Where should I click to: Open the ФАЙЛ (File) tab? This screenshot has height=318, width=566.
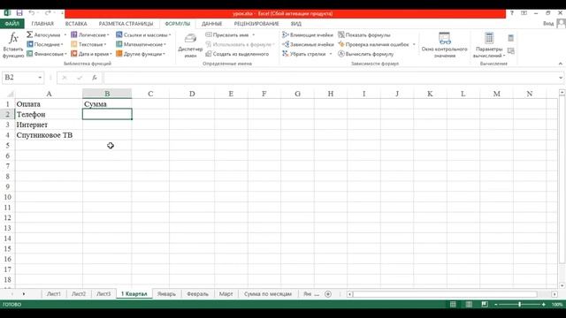coord(11,24)
